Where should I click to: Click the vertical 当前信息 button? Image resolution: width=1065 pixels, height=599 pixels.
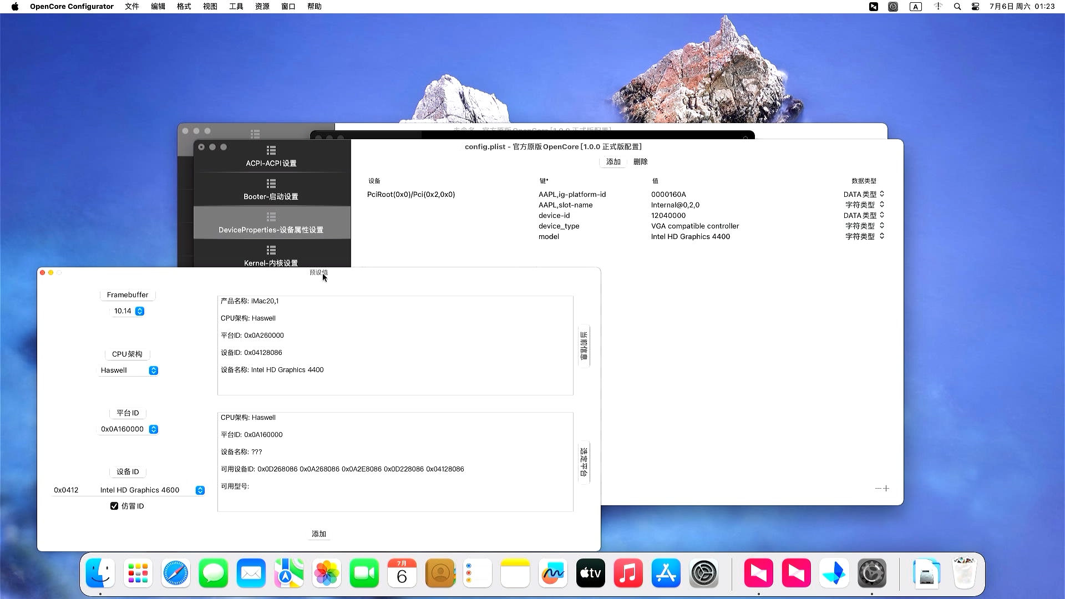tap(584, 346)
